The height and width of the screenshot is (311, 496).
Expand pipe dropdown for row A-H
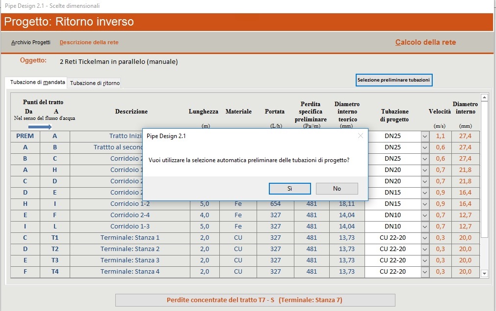[425, 170]
